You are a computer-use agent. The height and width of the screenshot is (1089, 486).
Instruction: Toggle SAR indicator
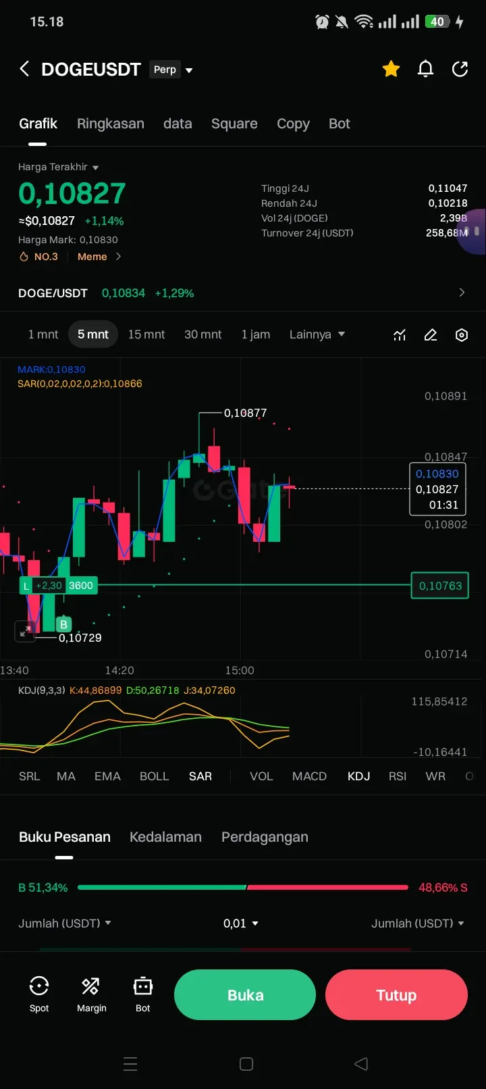pyautogui.click(x=200, y=776)
